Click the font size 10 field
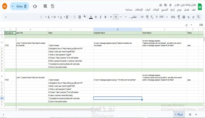 116,17
